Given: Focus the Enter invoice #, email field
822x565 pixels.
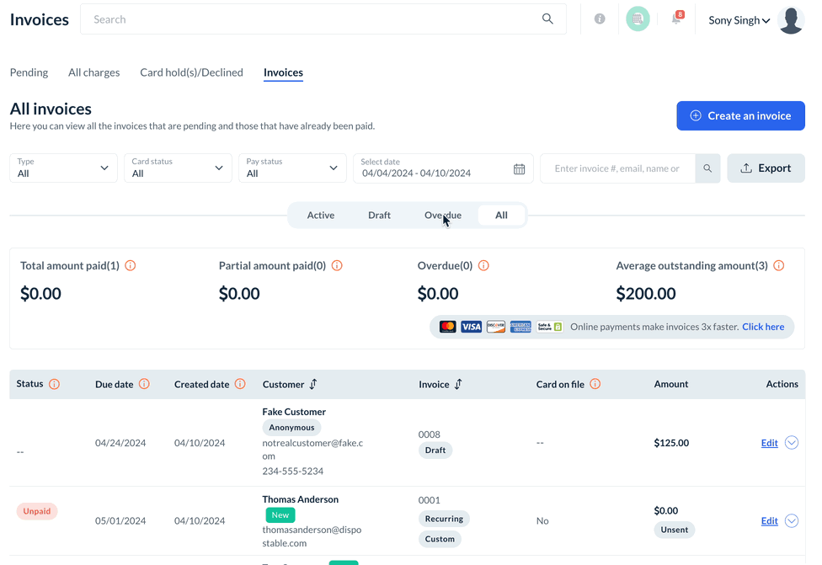Looking at the screenshot, I should (617, 168).
